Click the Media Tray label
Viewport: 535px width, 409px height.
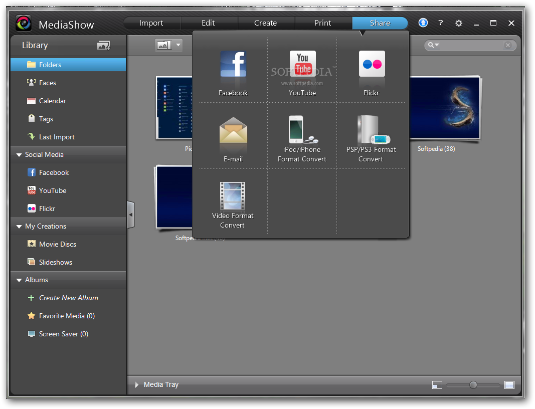click(x=161, y=385)
